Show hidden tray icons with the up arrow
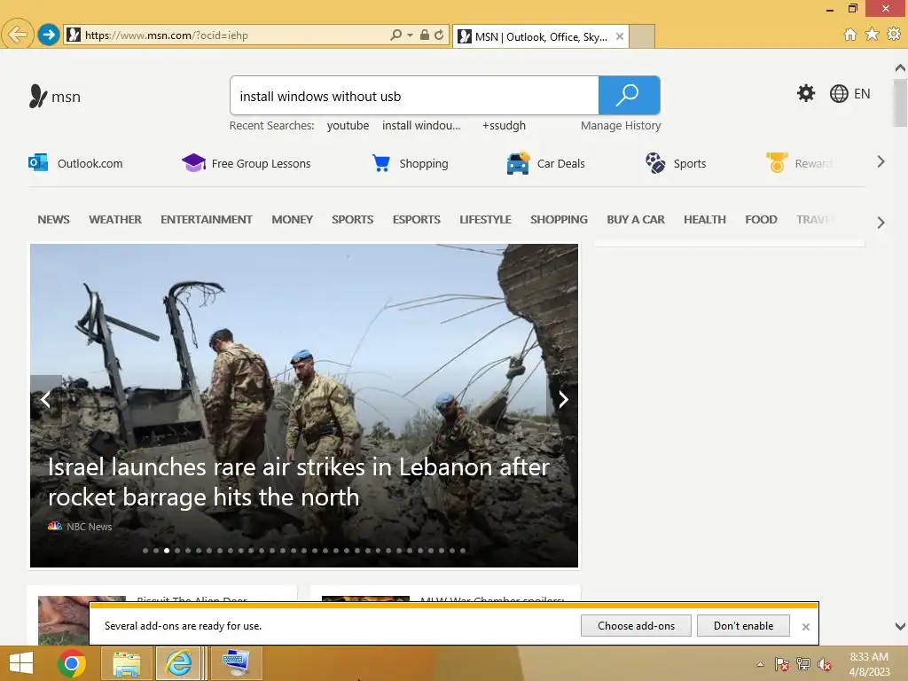Viewport: 908px width, 681px height. 760,664
